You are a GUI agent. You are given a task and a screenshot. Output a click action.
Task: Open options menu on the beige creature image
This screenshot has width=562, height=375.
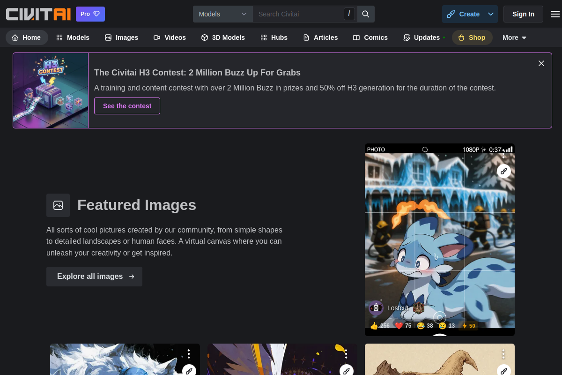pyautogui.click(x=503, y=354)
